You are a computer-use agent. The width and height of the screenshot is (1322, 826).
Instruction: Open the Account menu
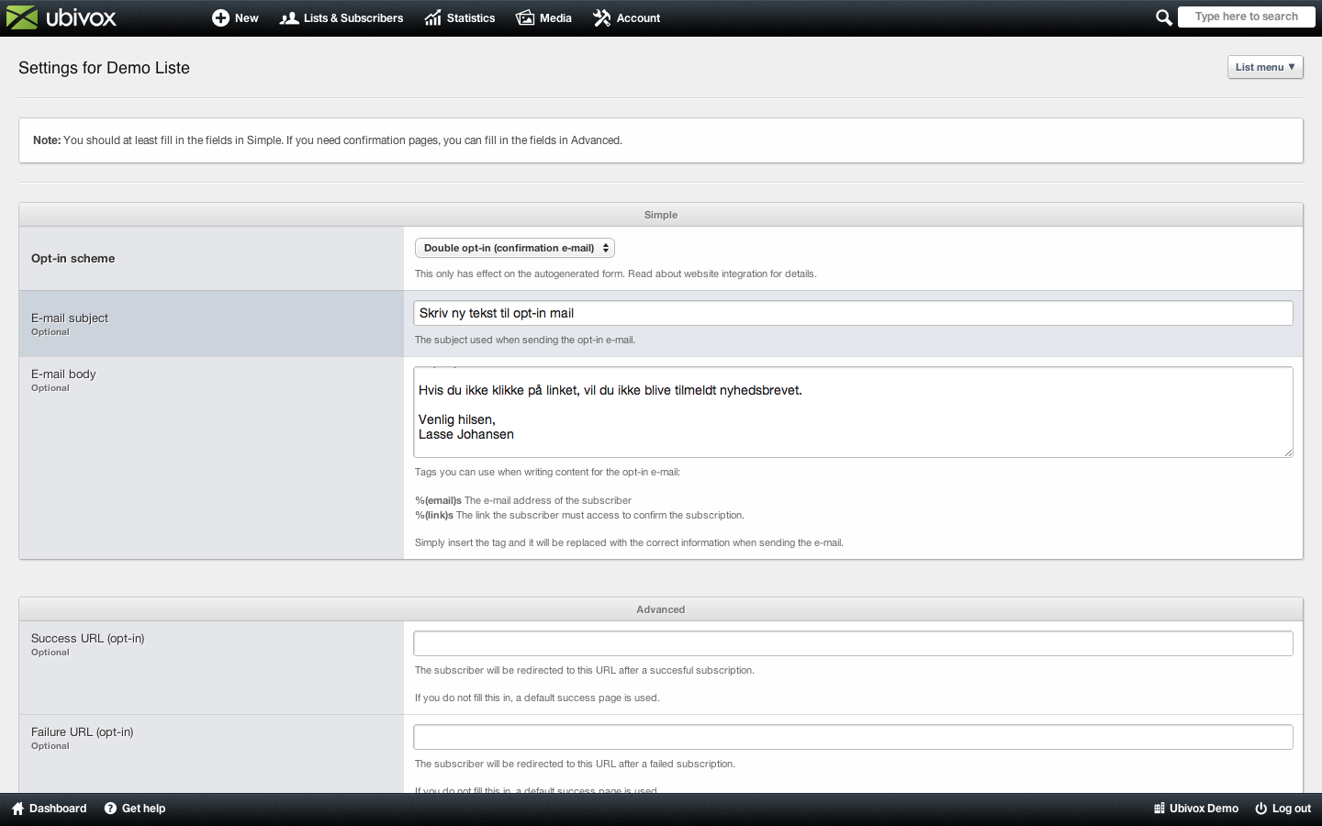point(627,17)
